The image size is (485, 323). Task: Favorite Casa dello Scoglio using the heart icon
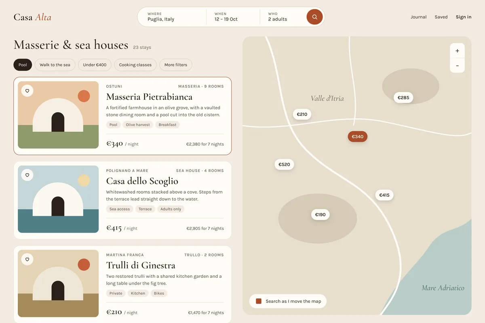[x=27, y=175]
